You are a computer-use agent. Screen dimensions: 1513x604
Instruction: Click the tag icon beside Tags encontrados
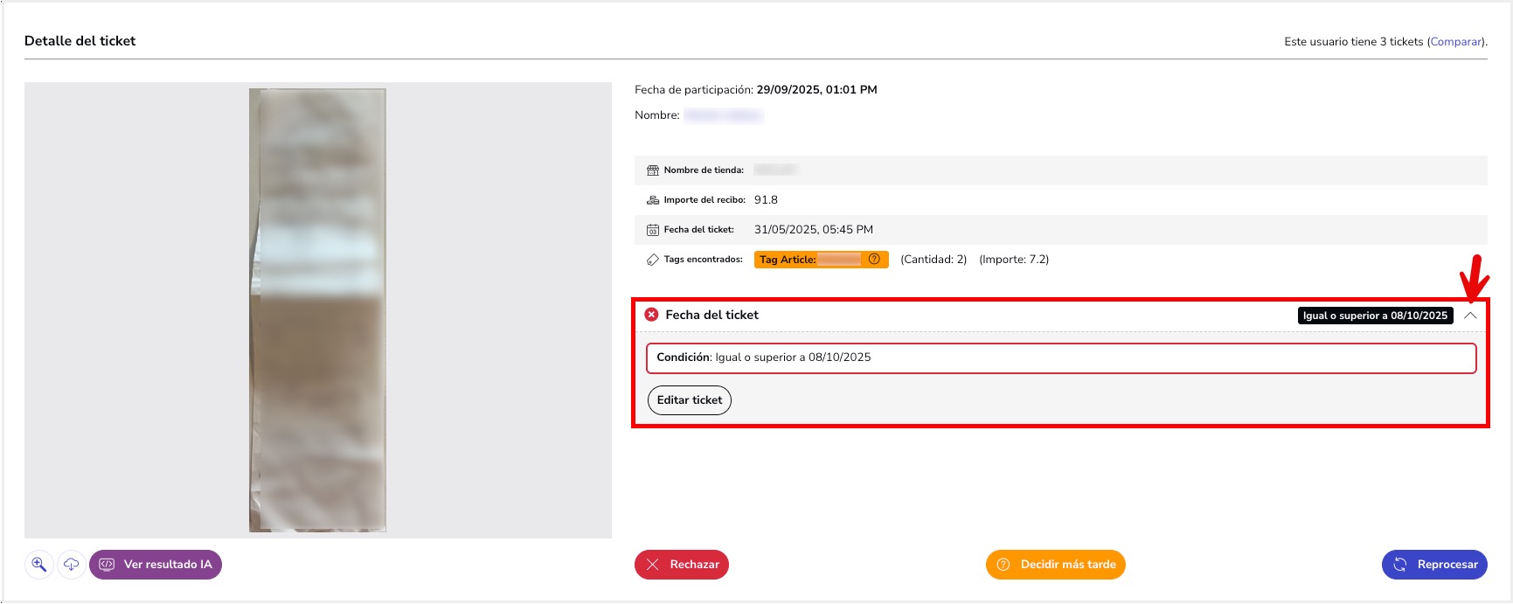click(x=653, y=260)
